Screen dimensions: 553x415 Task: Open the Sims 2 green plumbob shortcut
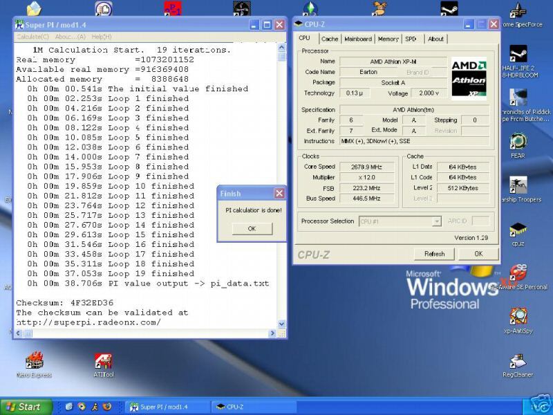(310, 8)
